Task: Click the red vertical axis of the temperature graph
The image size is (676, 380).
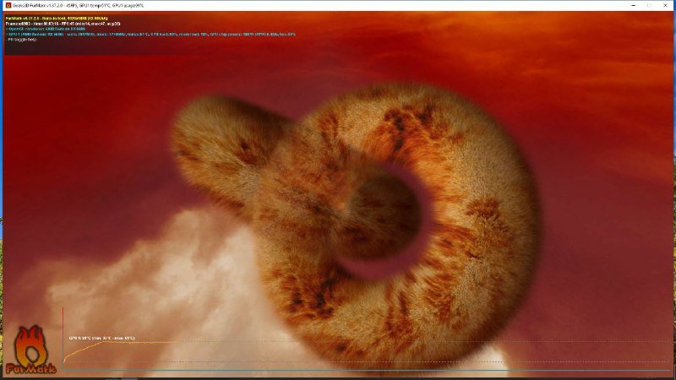Action: pos(63,329)
